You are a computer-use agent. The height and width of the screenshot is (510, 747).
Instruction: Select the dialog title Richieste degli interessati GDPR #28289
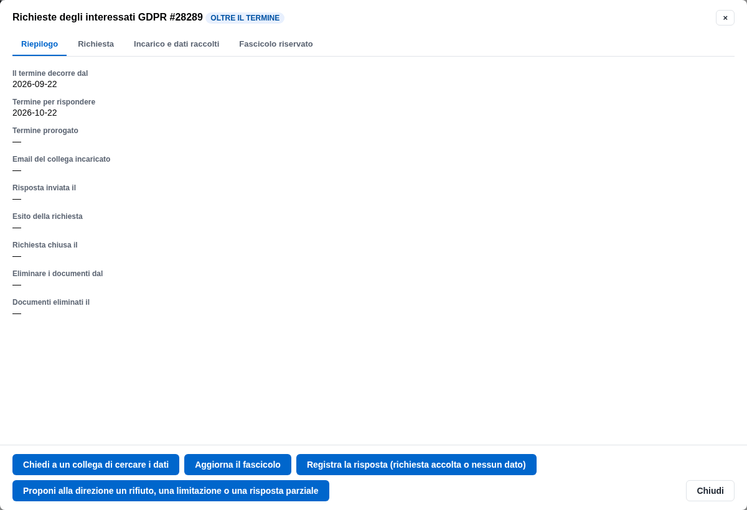(108, 17)
